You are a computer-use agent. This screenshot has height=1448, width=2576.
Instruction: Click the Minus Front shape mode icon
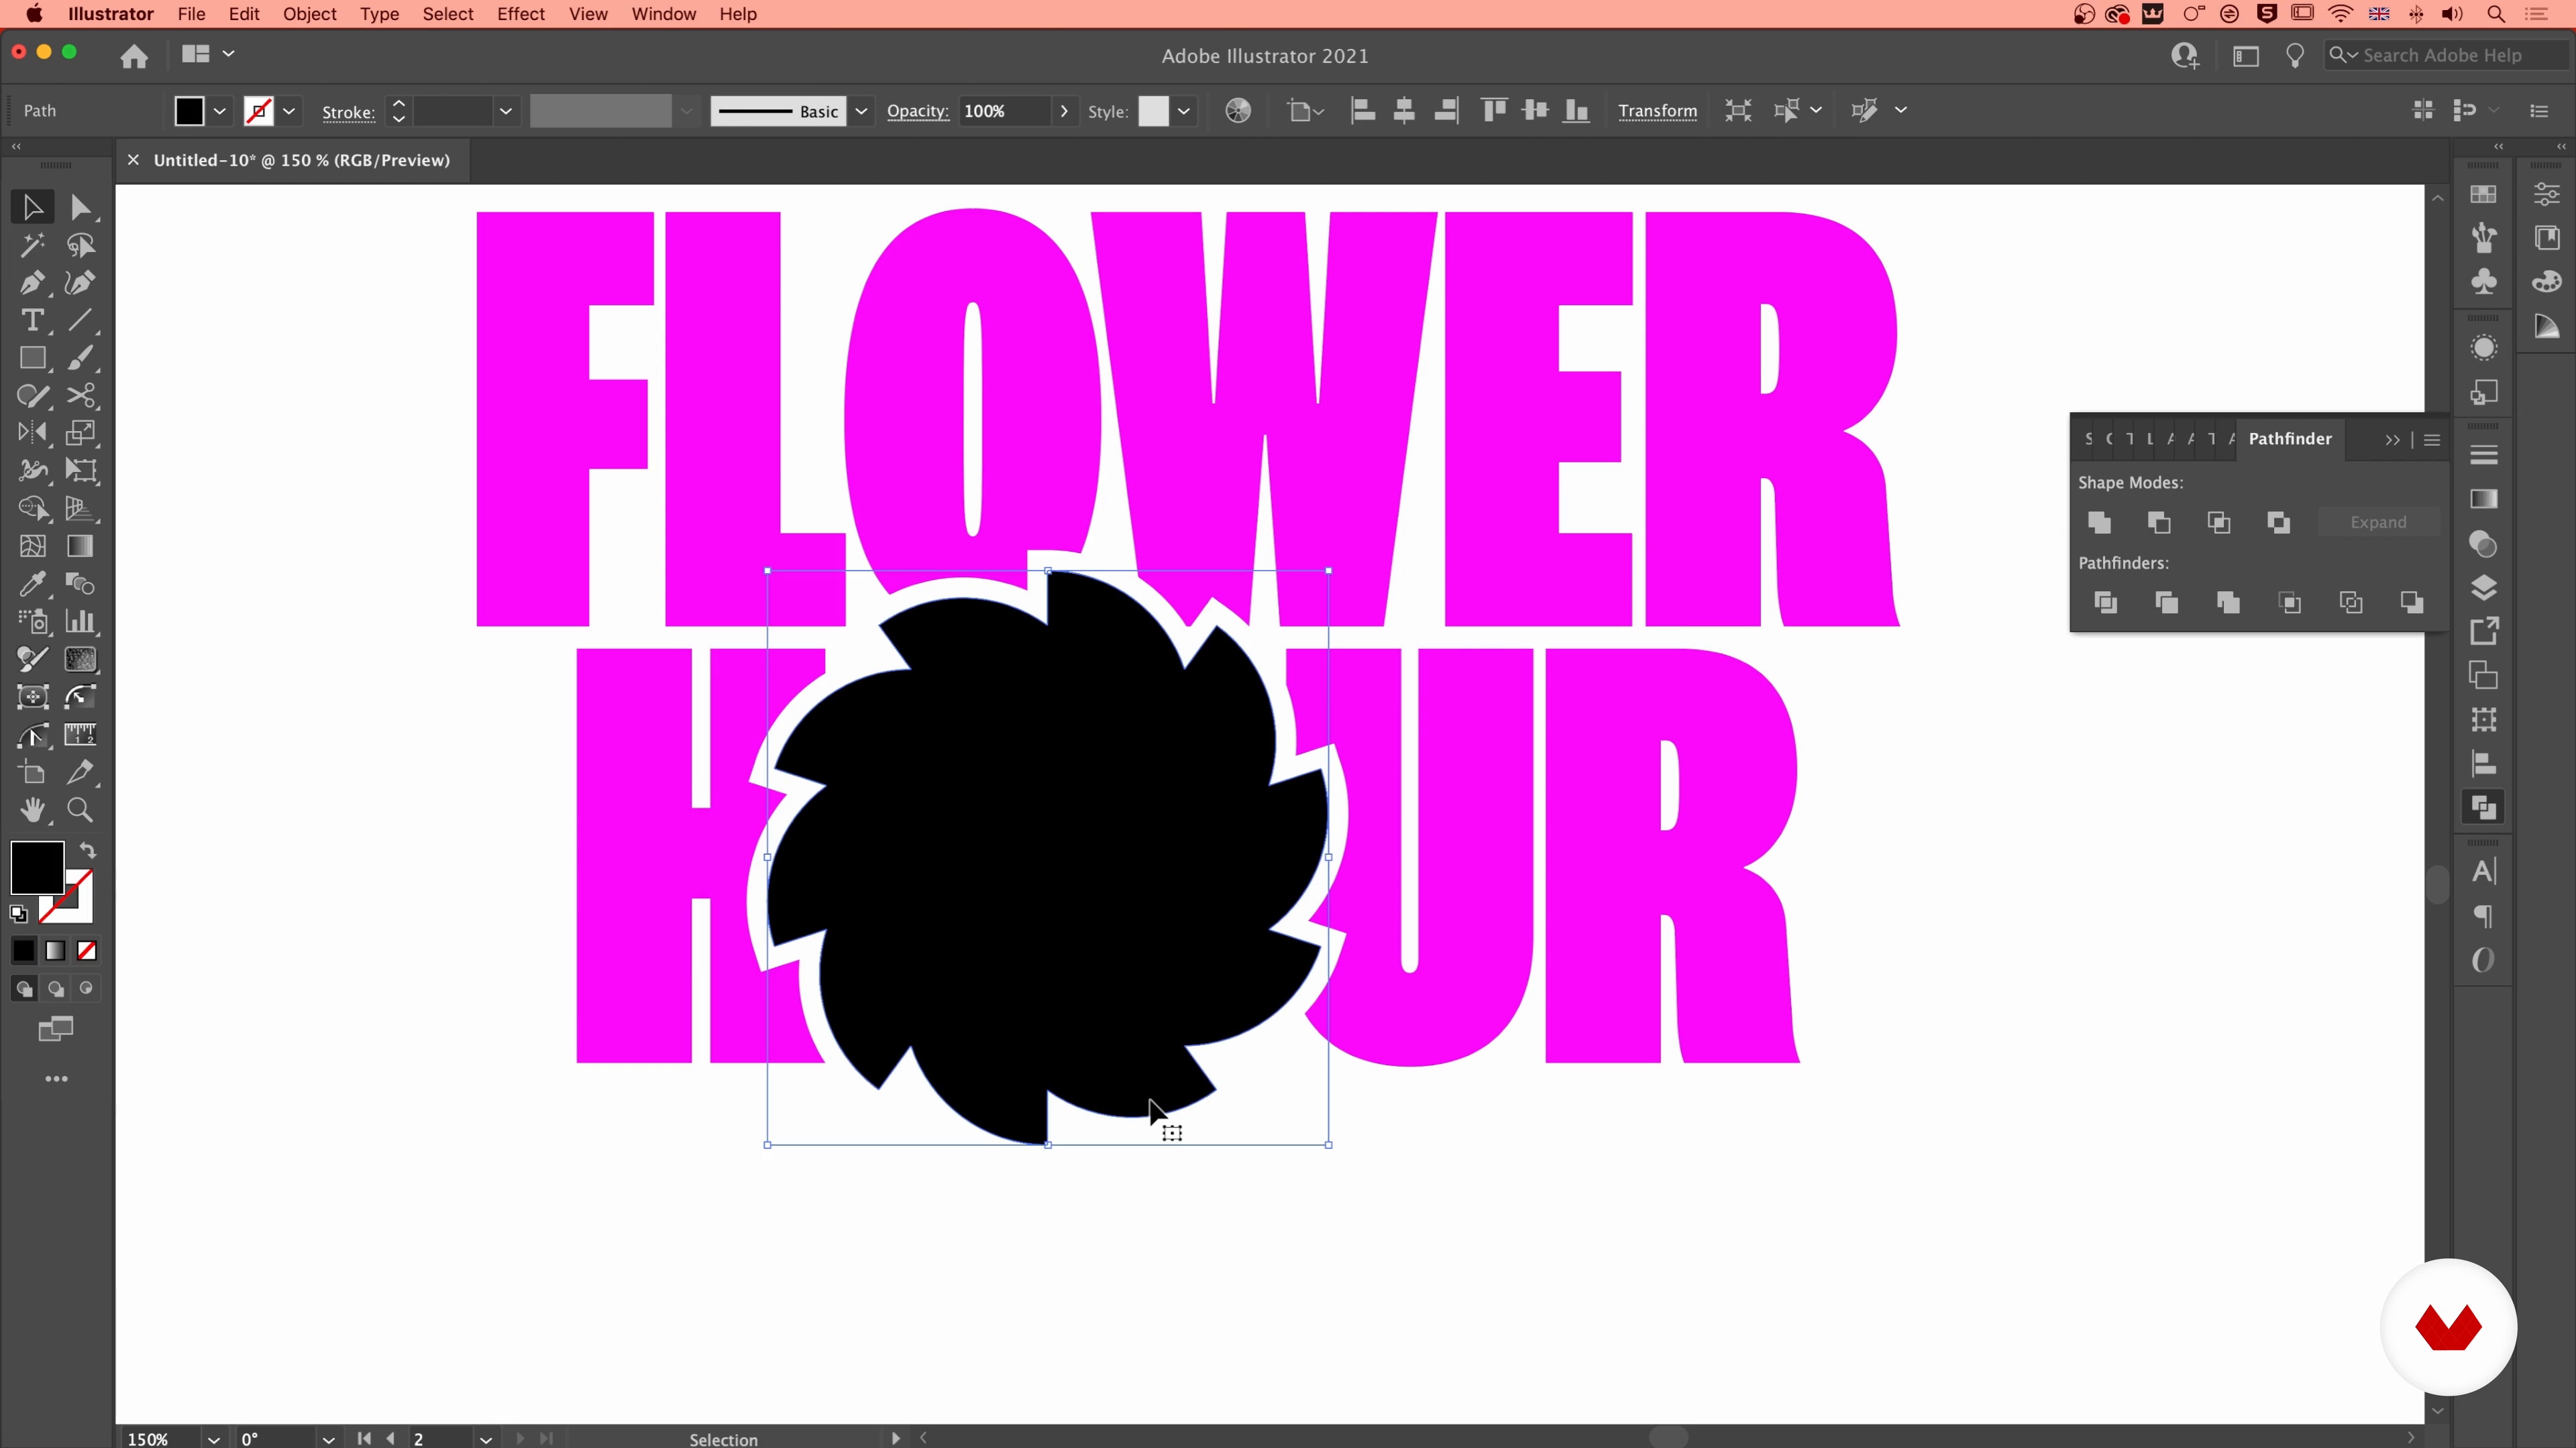[2159, 523]
